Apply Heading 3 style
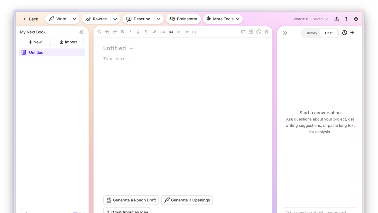Viewport: 378px width, 213px height. 194,32
